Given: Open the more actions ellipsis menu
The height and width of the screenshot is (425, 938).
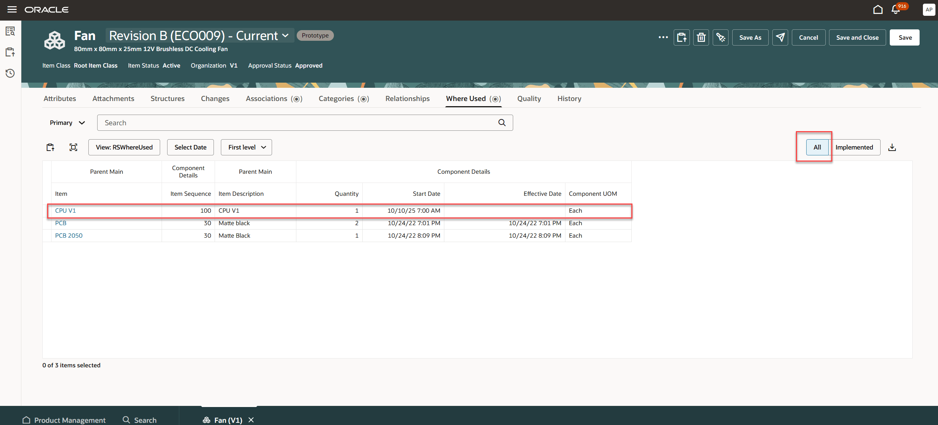Looking at the screenshot, I should [663, 37].
